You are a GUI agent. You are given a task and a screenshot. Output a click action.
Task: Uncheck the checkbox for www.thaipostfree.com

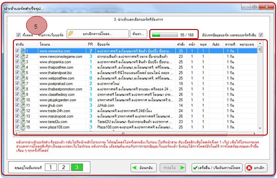click(17, 67)
